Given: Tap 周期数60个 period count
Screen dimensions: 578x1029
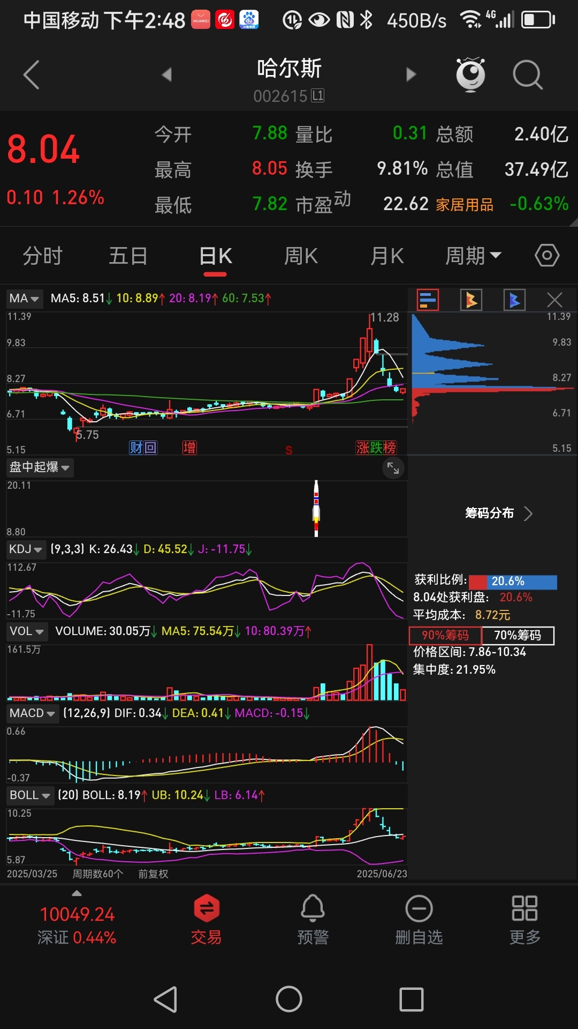Looking at the screenshot, I should coord(98,874).
